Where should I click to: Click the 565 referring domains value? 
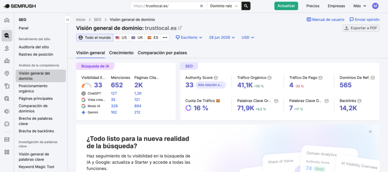346,85
